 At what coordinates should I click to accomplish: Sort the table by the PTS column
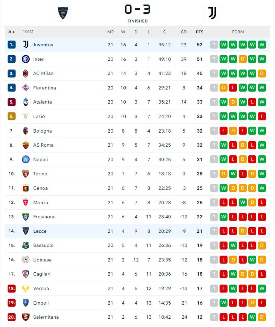point(200,32)
